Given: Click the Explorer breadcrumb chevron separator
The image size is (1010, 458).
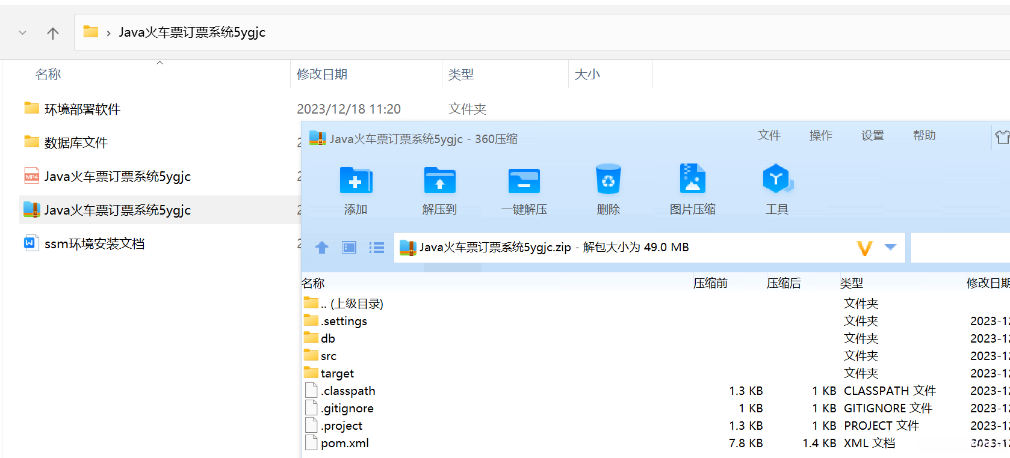Looking at the screenshot, I should point(108,33).
